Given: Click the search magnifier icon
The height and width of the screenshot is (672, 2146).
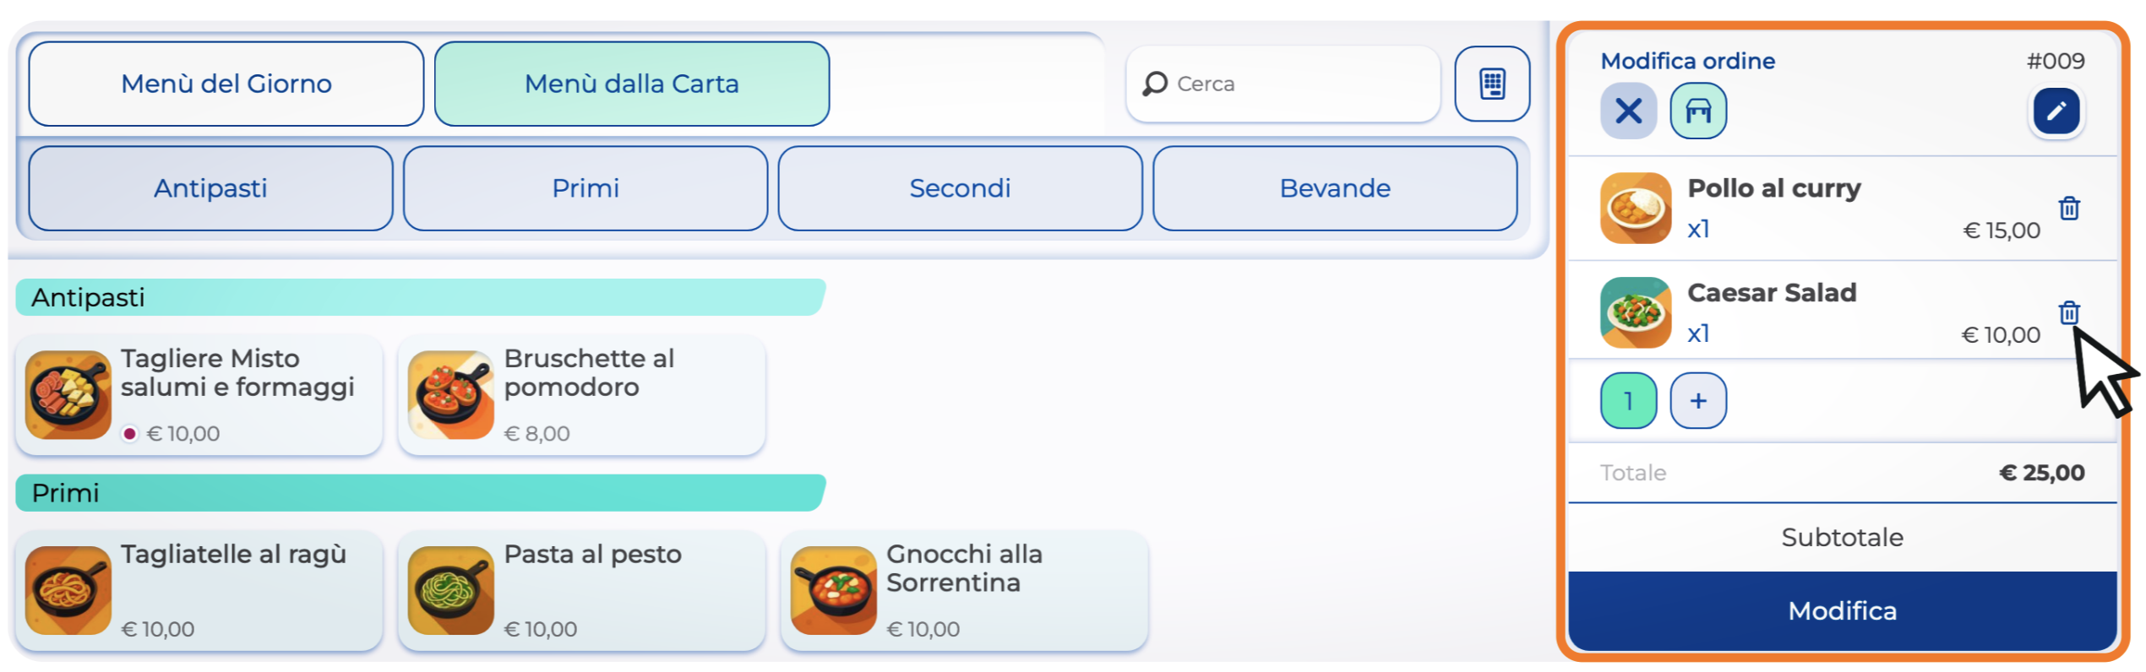Looking at the screenshot, I should click(x=1155, y=84).
